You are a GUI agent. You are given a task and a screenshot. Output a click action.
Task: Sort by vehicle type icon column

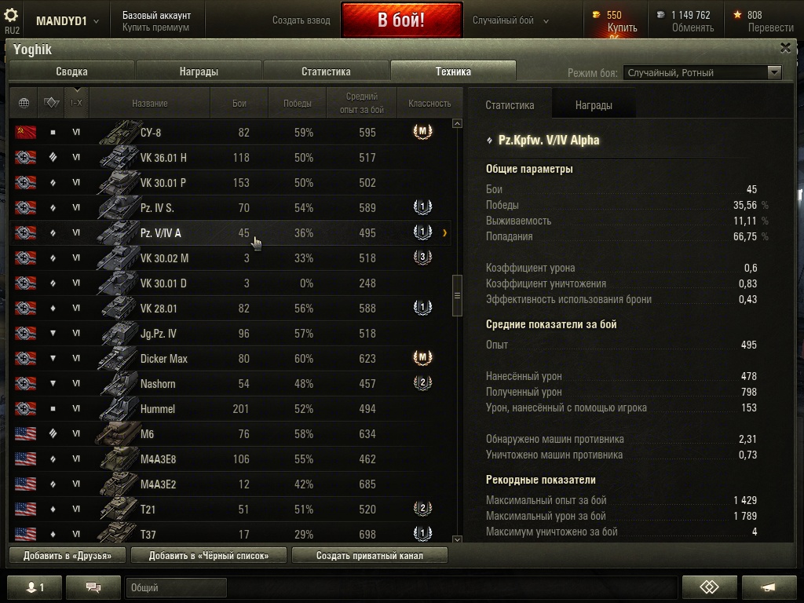pos(51,103)
